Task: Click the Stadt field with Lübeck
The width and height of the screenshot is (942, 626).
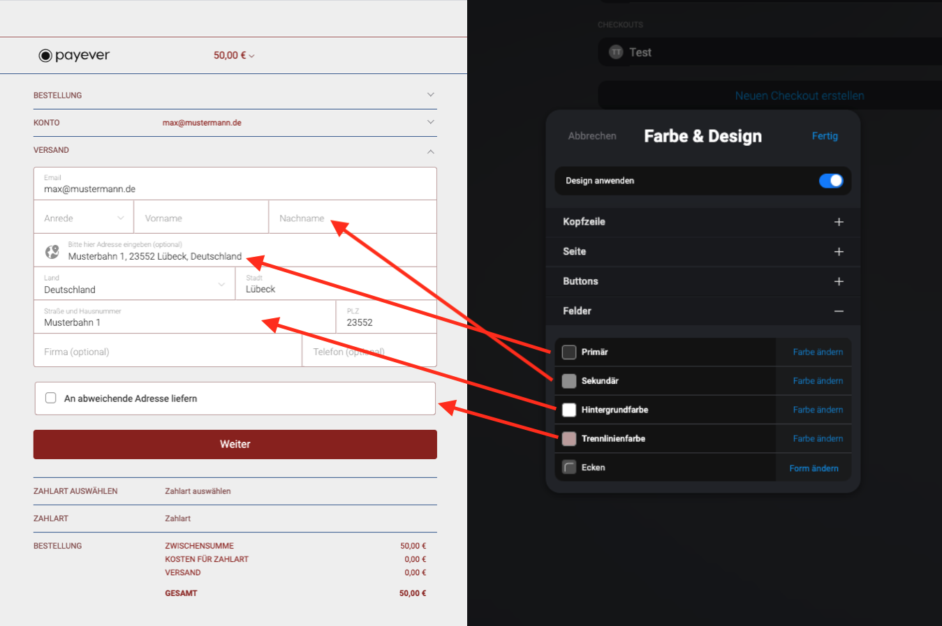Action: [337, 284]
